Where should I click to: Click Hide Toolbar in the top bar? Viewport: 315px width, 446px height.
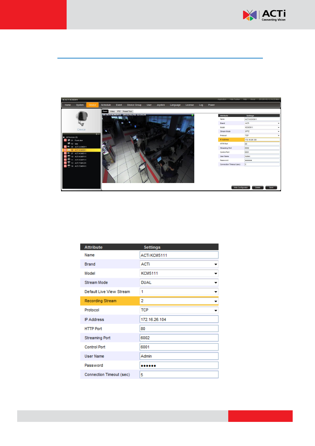pyautogui.click(x=235, y=99)
